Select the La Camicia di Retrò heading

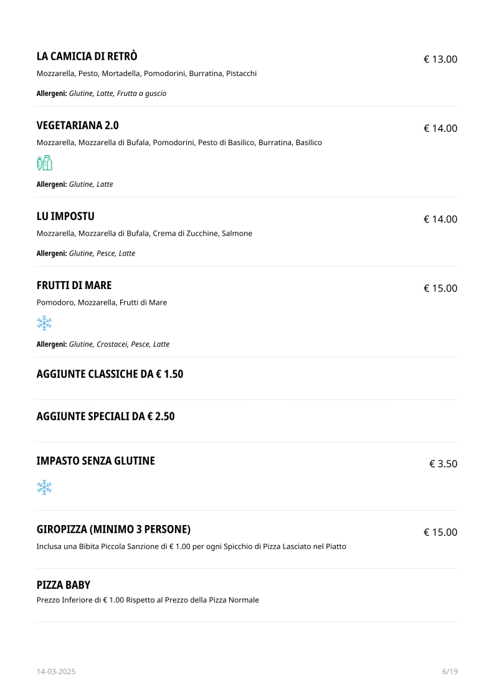click(87, 57)
